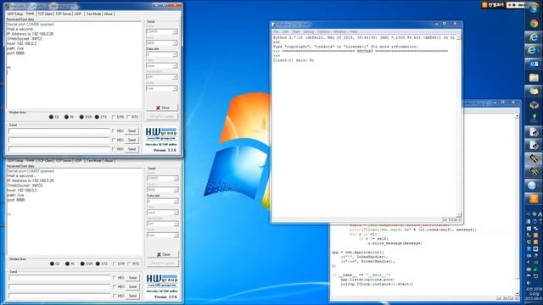Toggle DTR checkbox in COM55 Hercules window
The image size is (543, 305).
click(x=114, y=117)
